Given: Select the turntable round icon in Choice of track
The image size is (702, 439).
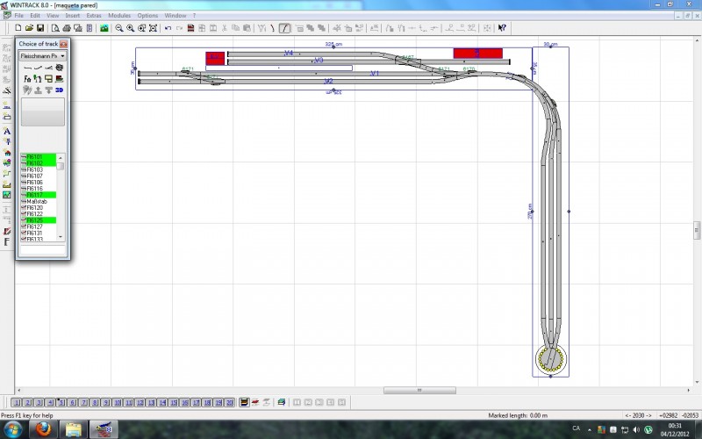Looking at the screenshot, I should point(59,68).
